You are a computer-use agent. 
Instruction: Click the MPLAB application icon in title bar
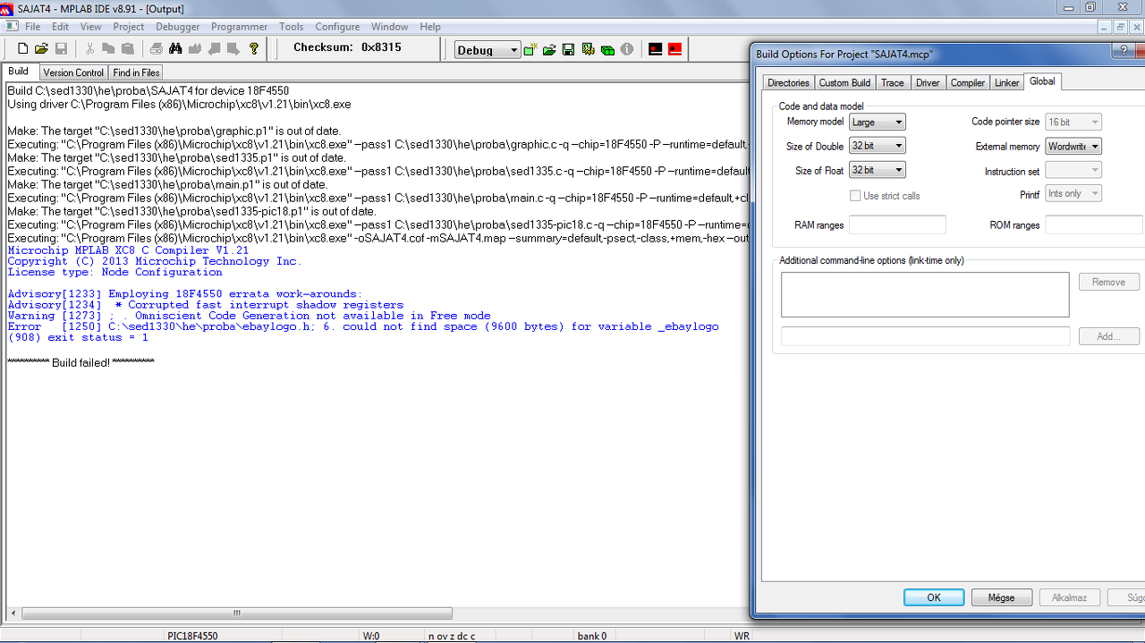click(x=8, y=8)
